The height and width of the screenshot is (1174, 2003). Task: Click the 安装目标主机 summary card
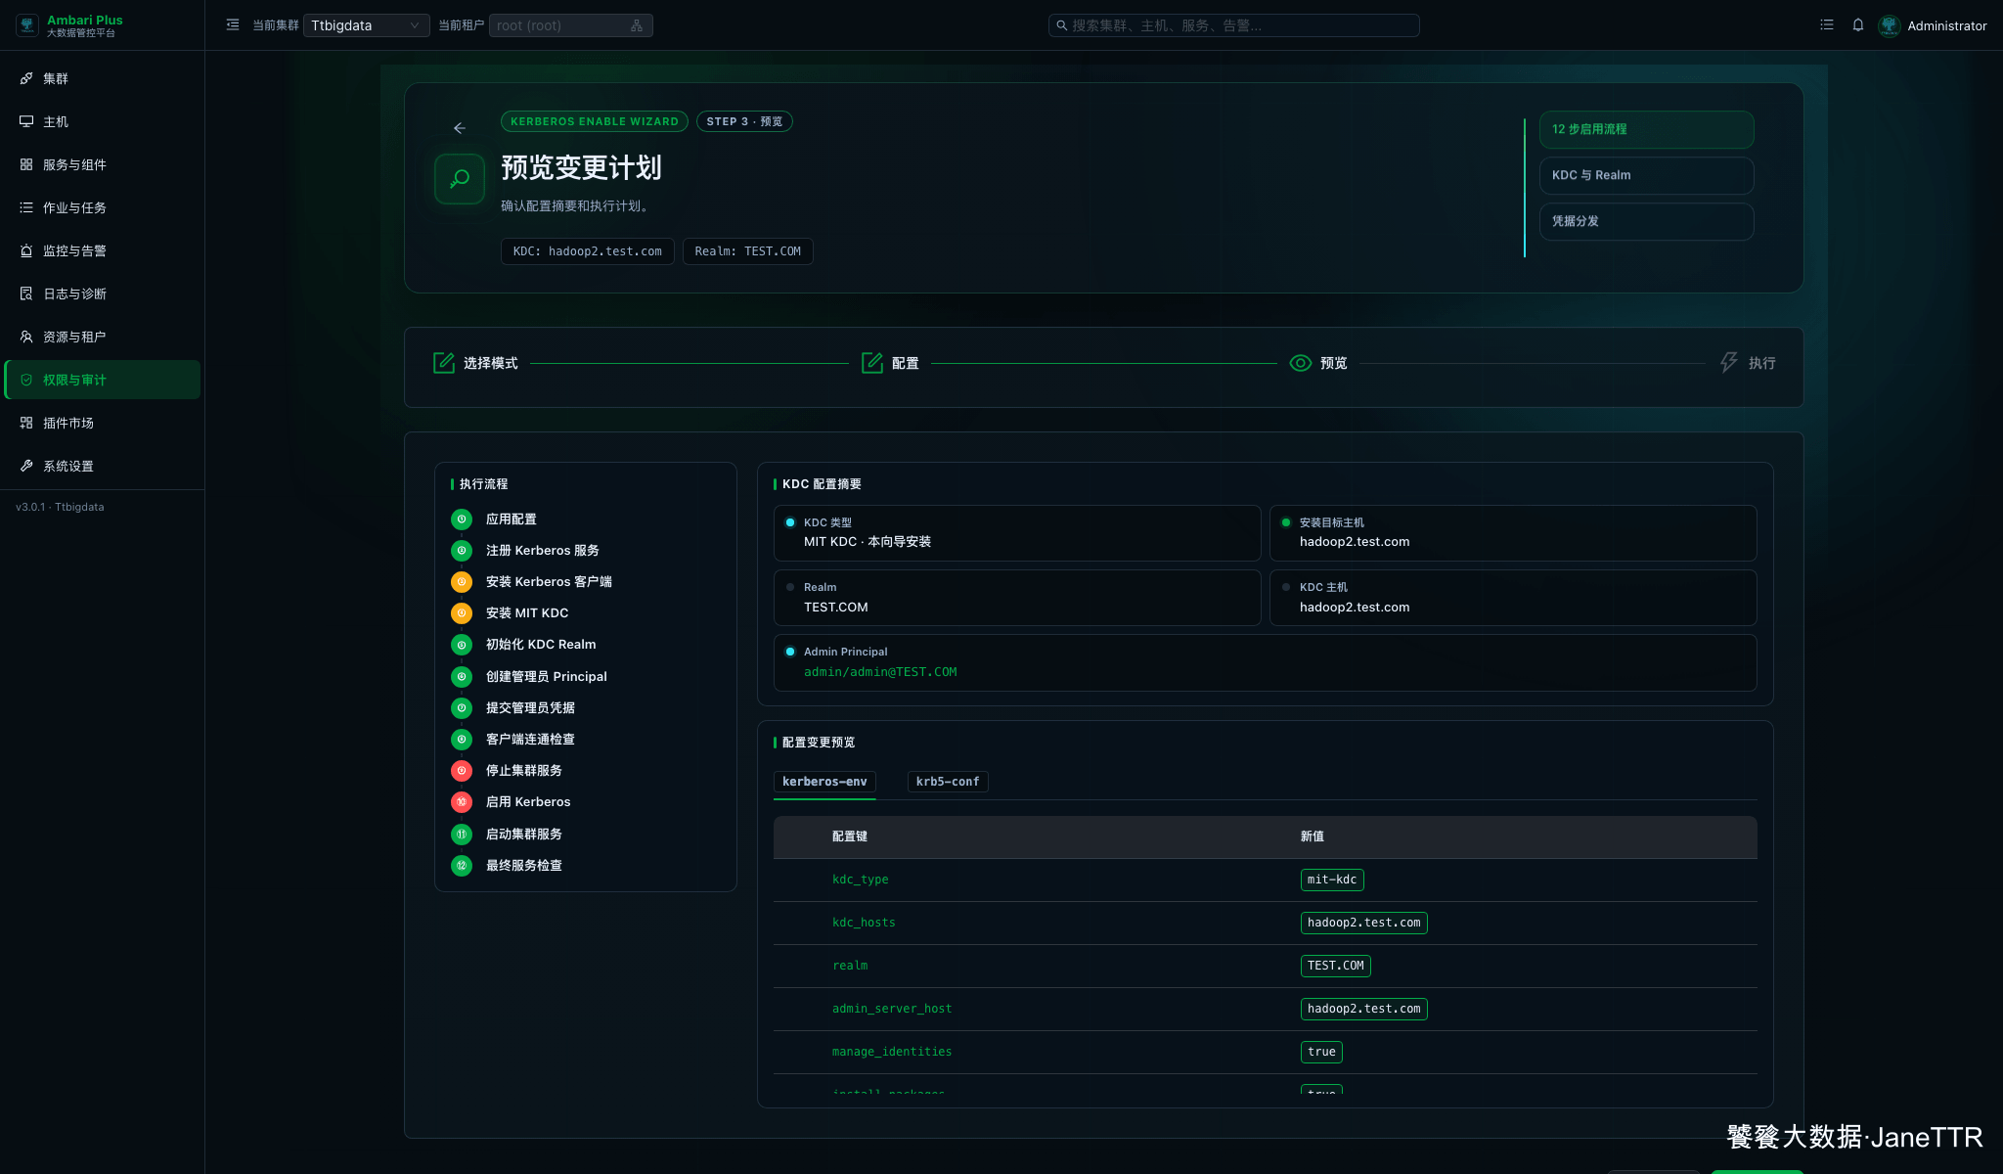click(x=1513, y=533)
